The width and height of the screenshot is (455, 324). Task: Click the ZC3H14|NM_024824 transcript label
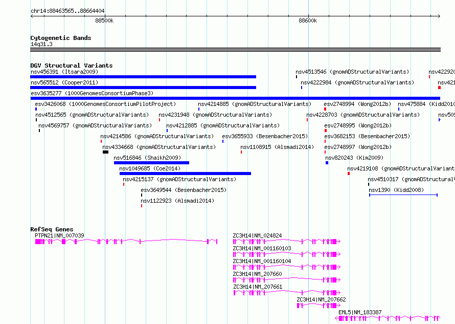coord(257,235)
